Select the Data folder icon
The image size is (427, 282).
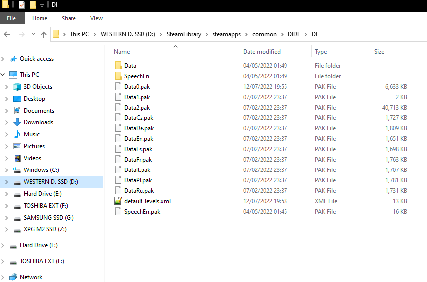pyautogui.click(x=118, y=65)
